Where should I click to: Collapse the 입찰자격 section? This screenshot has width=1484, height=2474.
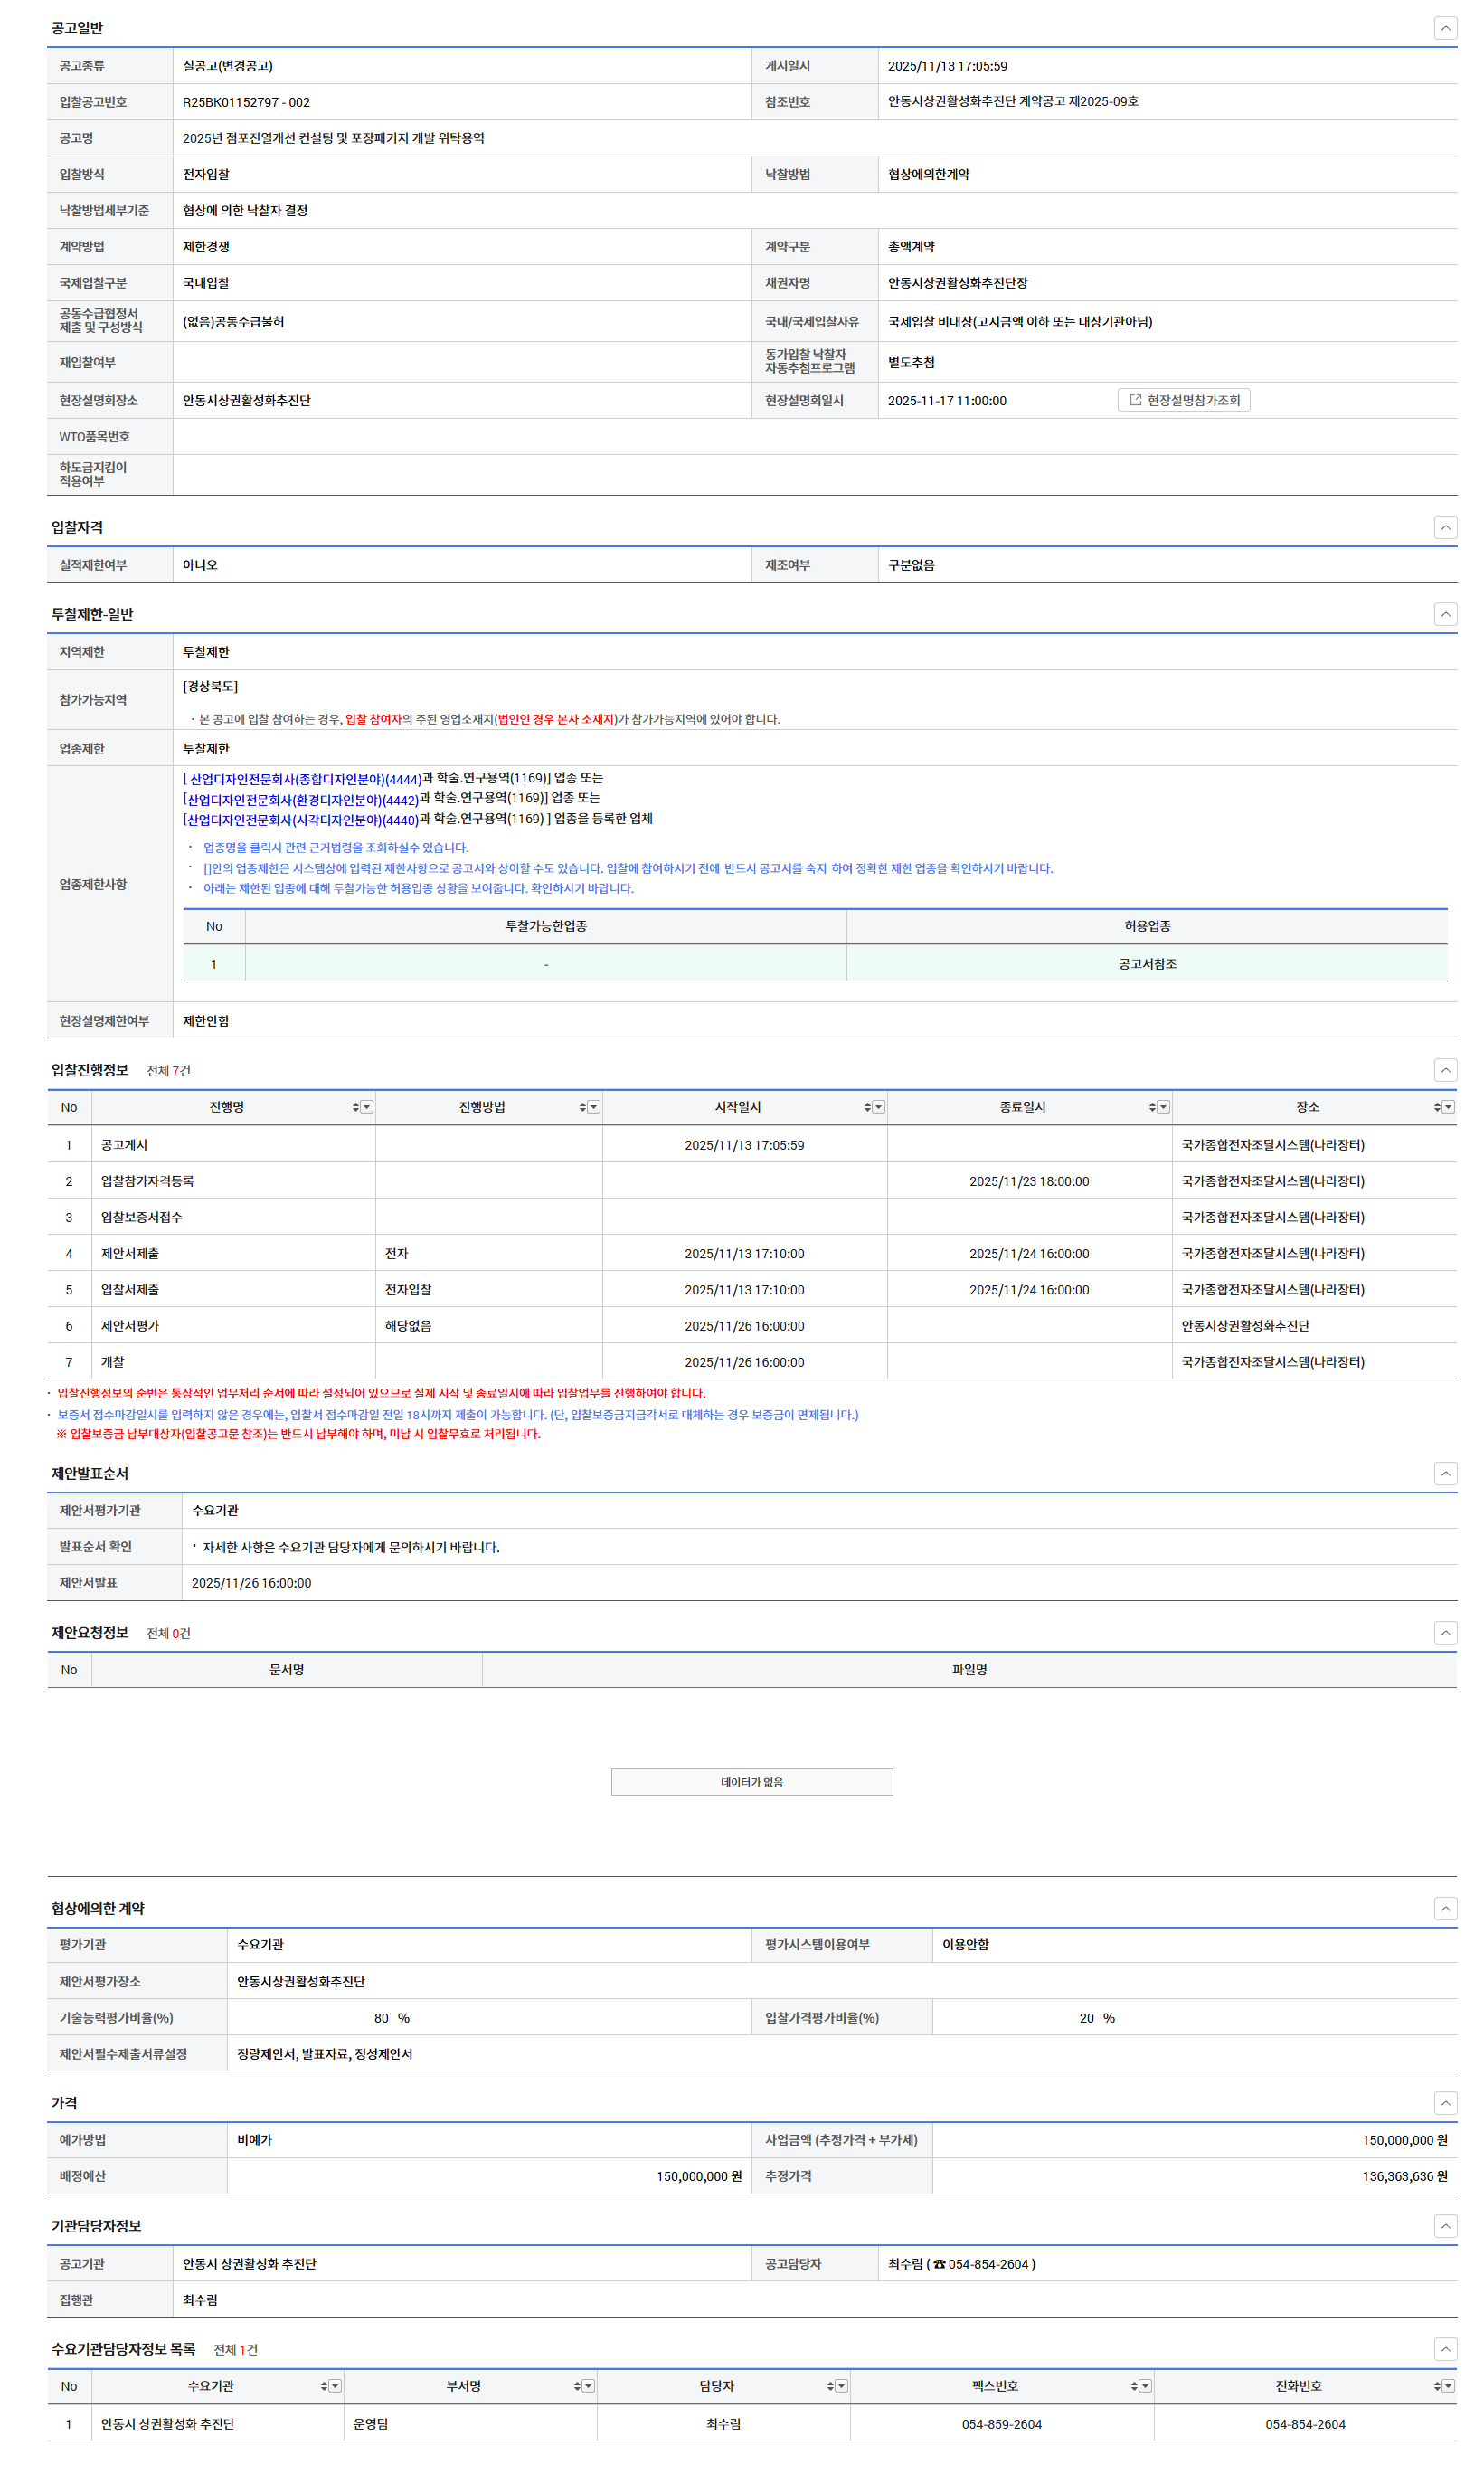coord(1445,527)
